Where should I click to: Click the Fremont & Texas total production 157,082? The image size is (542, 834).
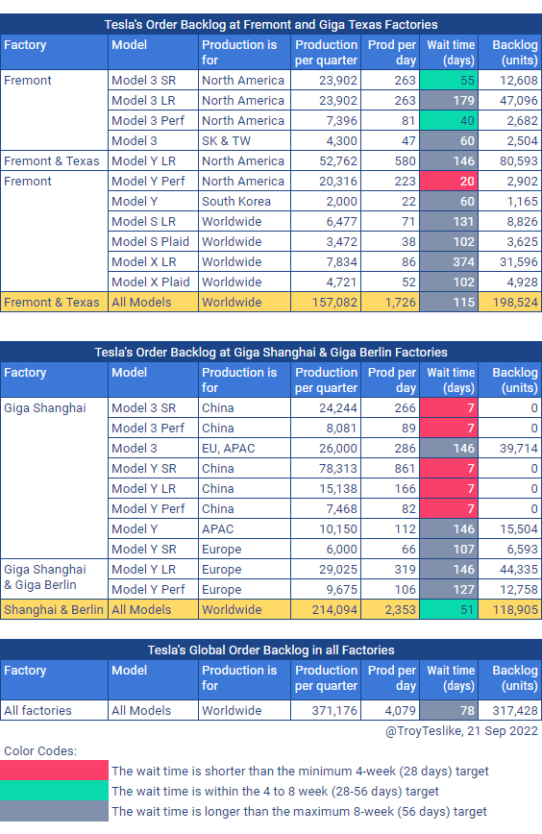click(x=326, y=302)
